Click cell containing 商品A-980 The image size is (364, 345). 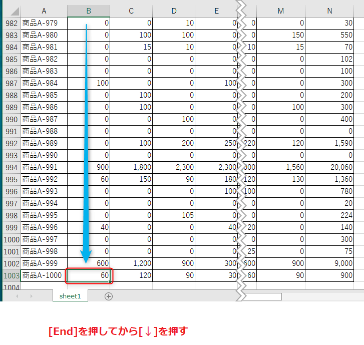[x=44, y=35]
